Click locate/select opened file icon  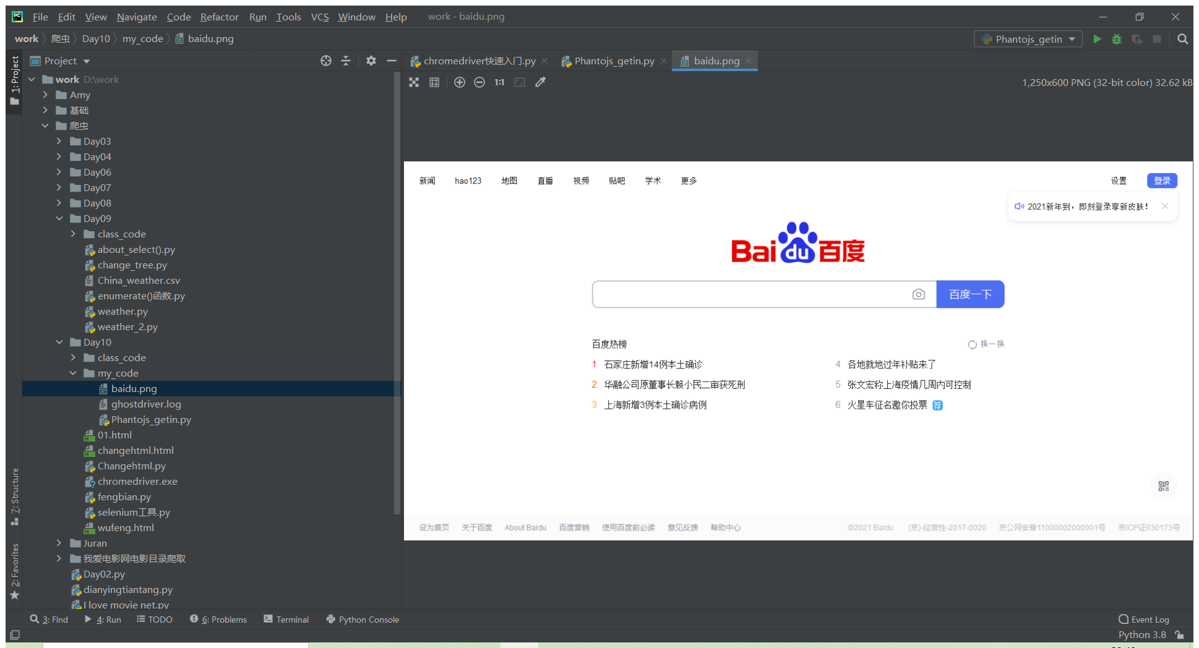326,61
